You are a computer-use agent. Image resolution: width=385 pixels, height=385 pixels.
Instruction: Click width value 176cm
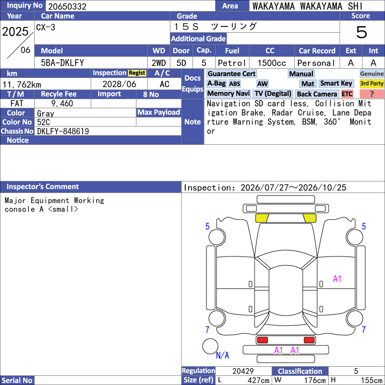[315, 381]
